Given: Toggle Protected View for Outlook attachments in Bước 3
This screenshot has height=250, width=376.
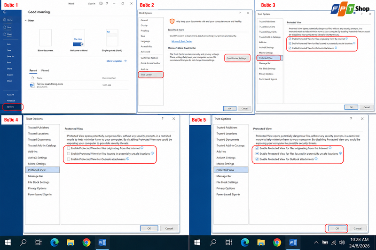Looking at the screenshot, I should pyautogui.click(x=290, y=48).
